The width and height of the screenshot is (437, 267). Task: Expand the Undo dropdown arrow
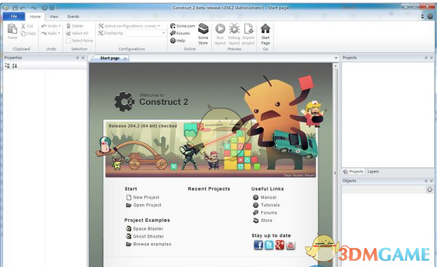coord(59,26)
